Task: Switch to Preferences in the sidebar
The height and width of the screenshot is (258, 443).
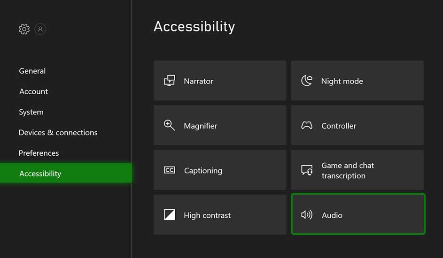Action: click(39, 153)
